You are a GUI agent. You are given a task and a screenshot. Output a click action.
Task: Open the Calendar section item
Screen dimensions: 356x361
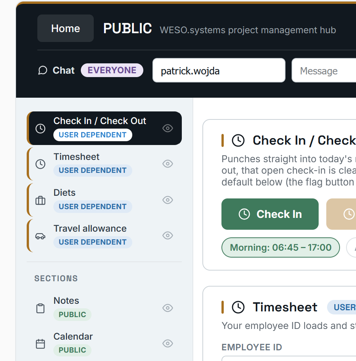point(104,343)
